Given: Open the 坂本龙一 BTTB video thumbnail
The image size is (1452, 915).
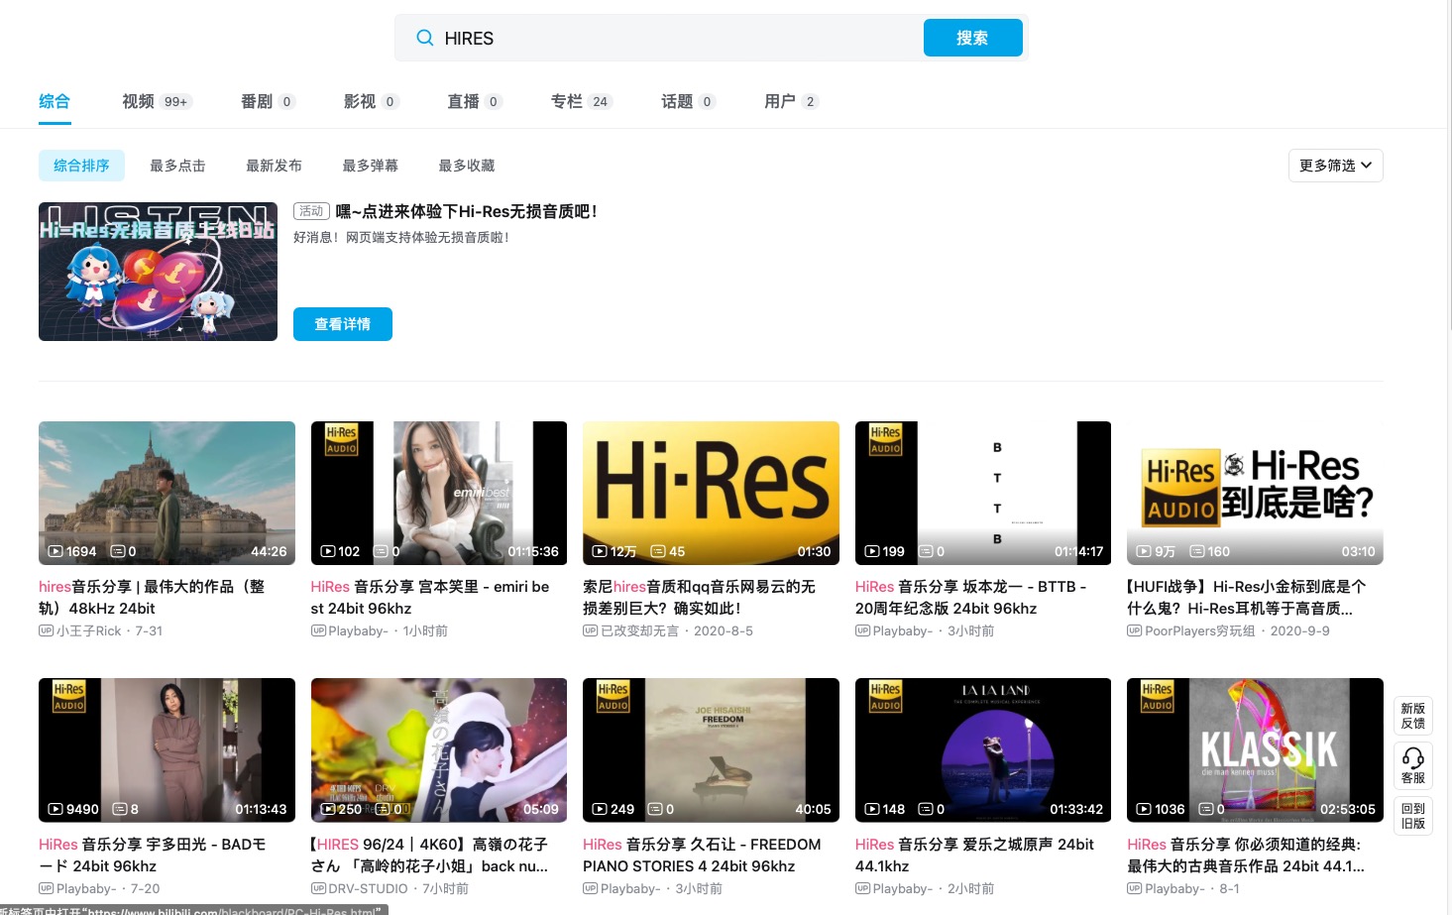Looking at the screenshot, I should point(983,493).
